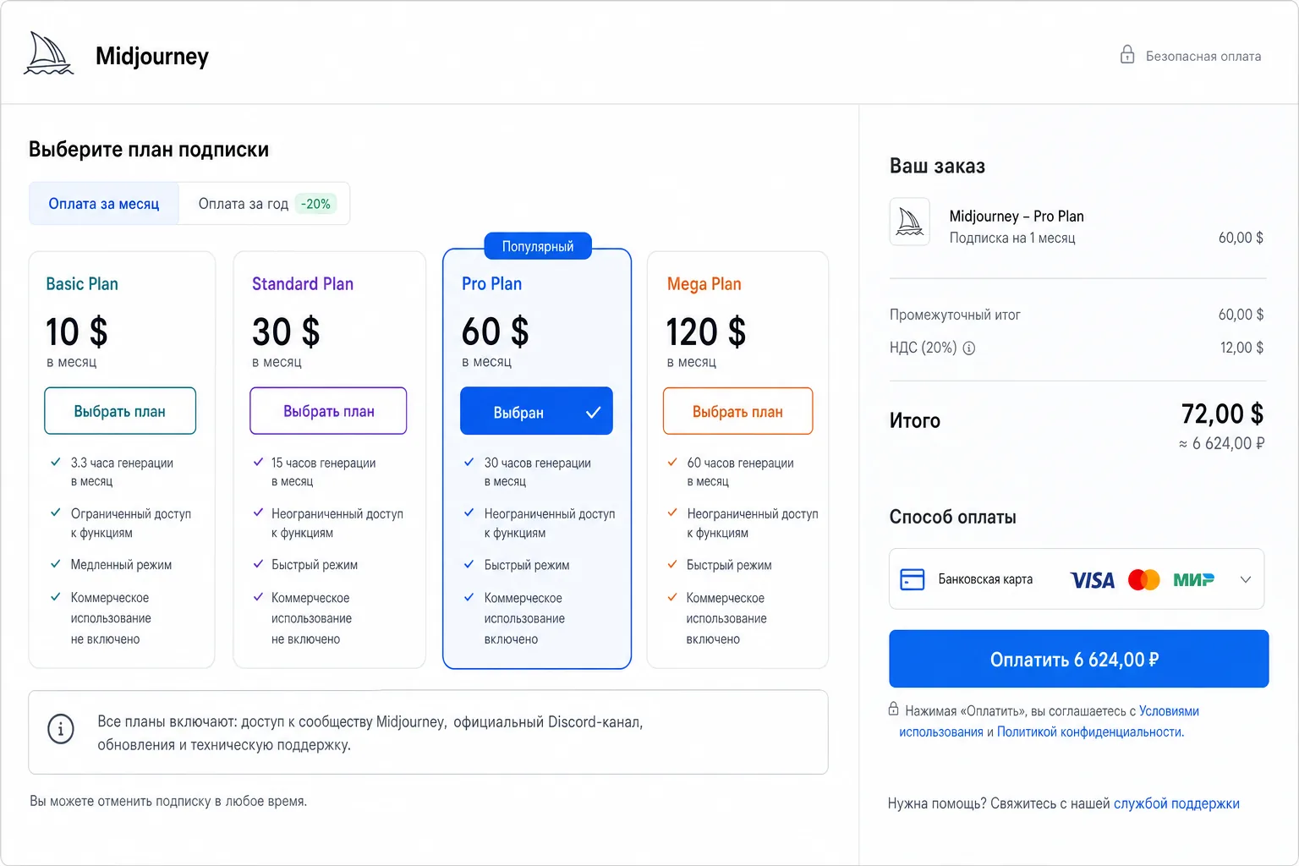Click the Подписка на 1 месяц text

point(1012,238)
